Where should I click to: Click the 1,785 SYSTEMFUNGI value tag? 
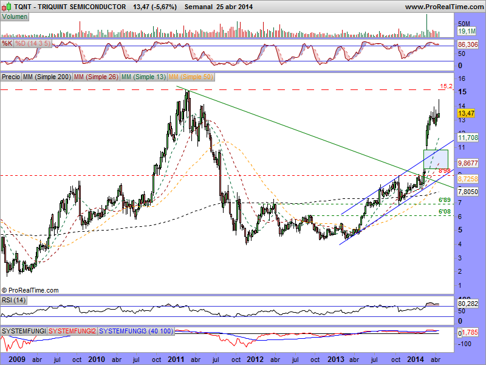470,333
